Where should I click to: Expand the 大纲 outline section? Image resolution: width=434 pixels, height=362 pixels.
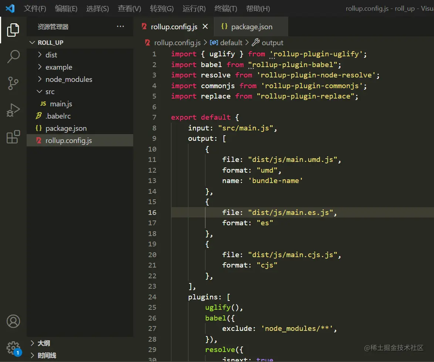coord(32,343)
